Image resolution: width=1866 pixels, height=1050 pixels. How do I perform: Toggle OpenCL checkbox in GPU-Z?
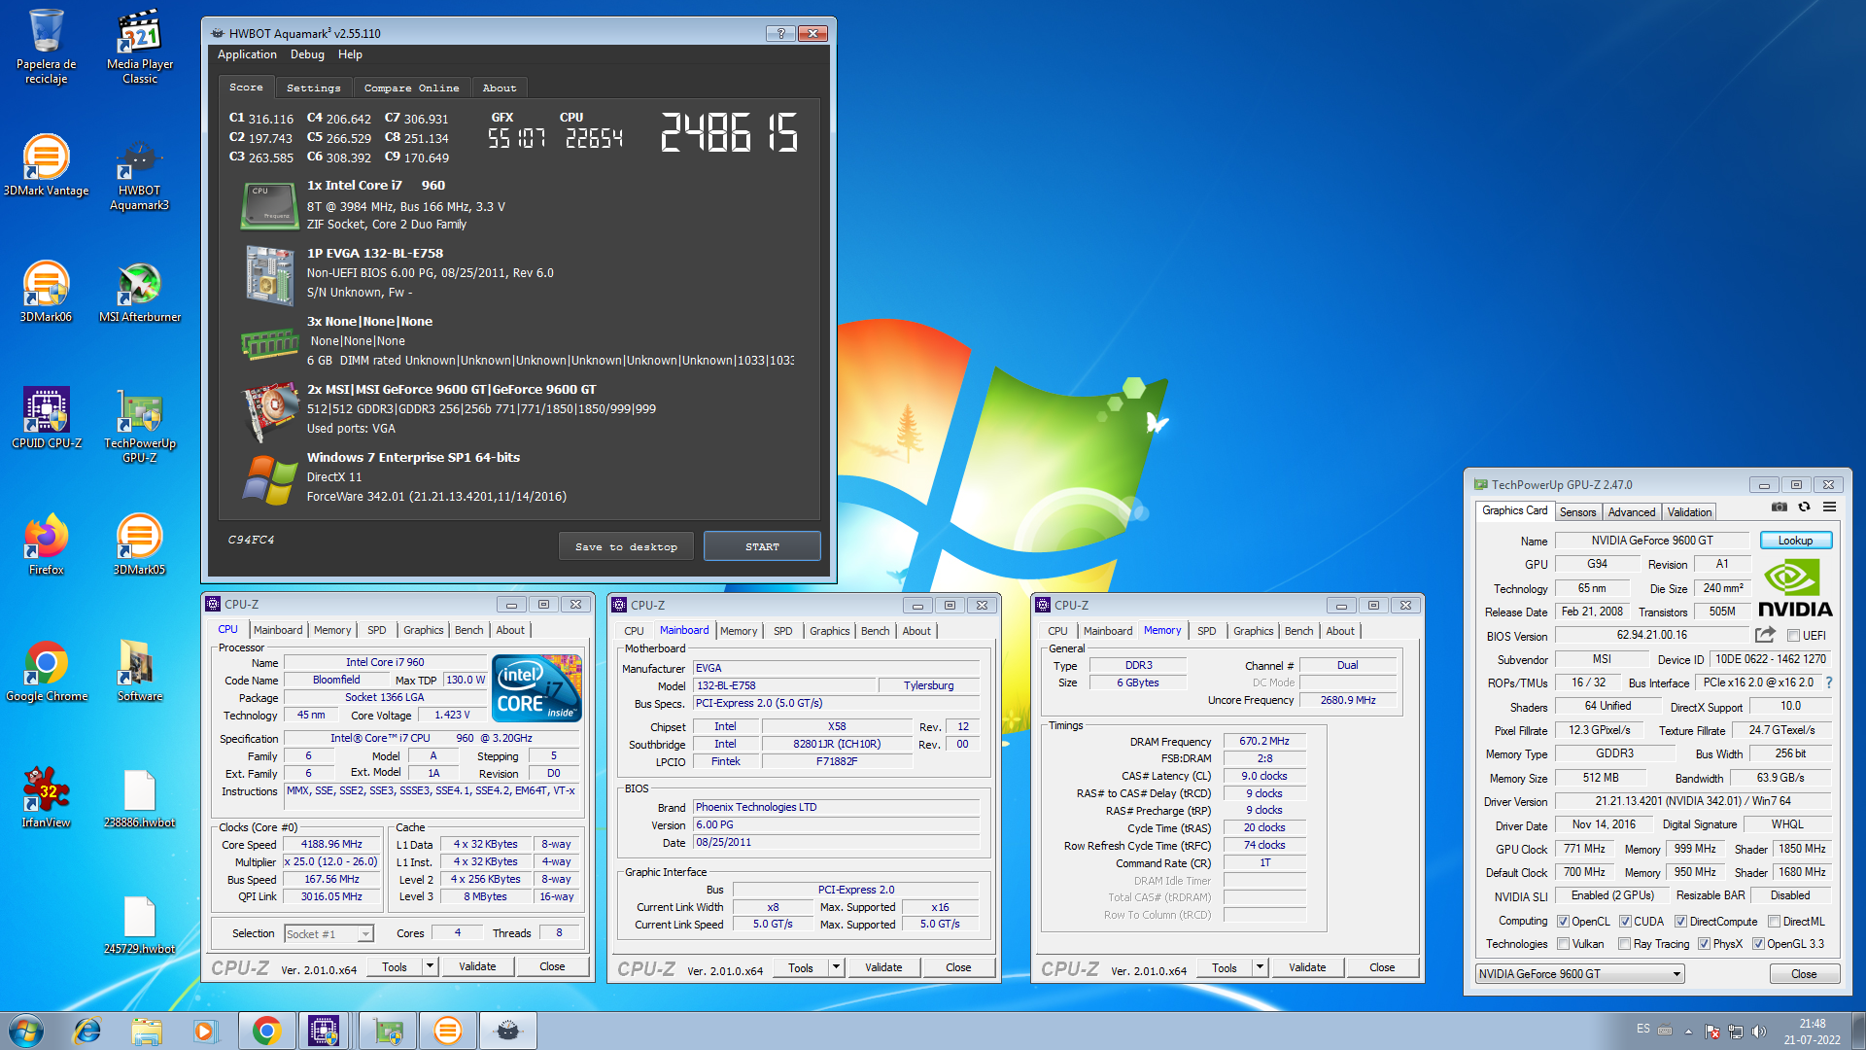1563,922
